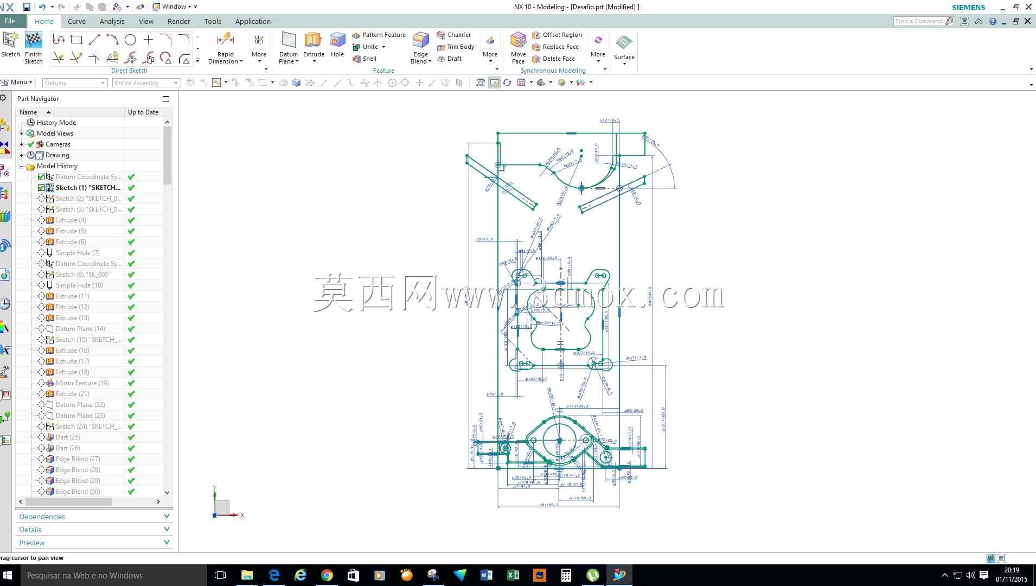The height and width of the screenshot is (586, 1036).
Task: Switch to the Render tab
Action: pos(179,22)
